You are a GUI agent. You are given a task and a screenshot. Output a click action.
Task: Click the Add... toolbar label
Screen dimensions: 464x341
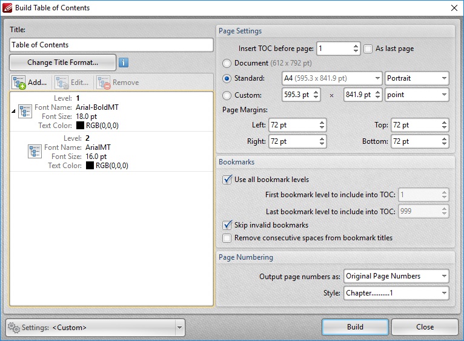coord(38,83)
